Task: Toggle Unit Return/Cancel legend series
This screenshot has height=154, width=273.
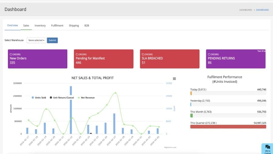Action: pos(62,98)
